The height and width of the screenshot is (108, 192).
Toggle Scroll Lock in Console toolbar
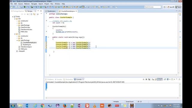[155, 79]
